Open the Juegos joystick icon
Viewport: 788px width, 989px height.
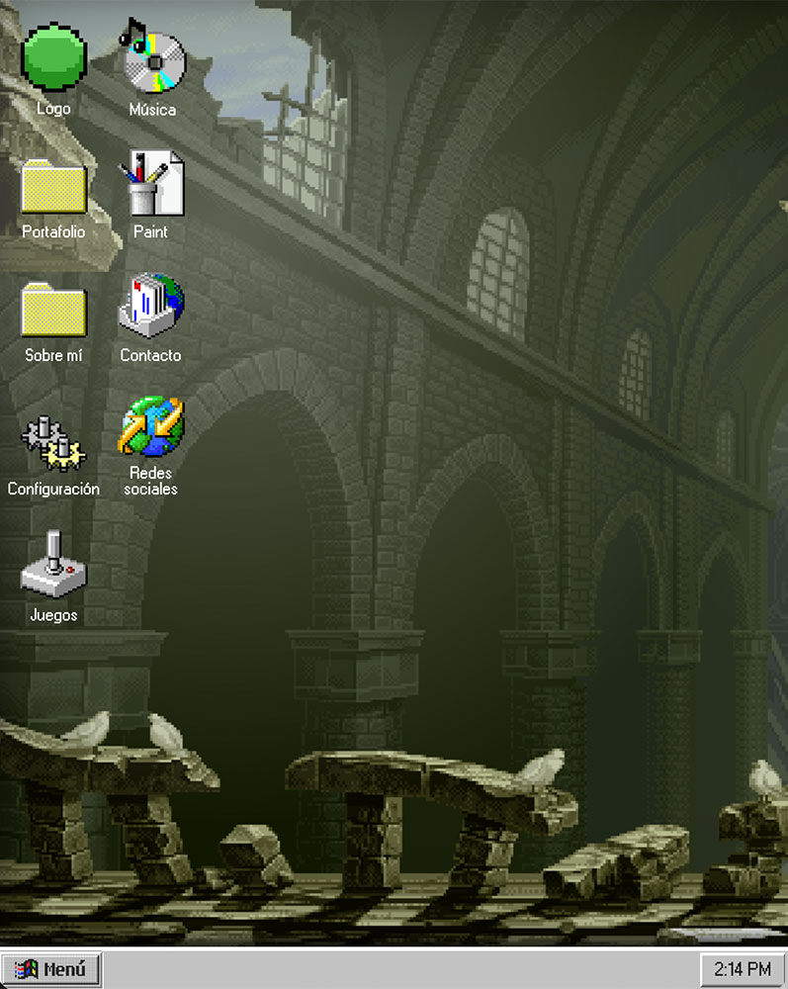53,566
